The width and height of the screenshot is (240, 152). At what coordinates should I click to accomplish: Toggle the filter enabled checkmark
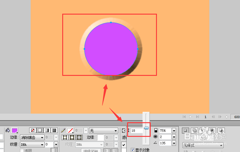click(x=124, y=145)
